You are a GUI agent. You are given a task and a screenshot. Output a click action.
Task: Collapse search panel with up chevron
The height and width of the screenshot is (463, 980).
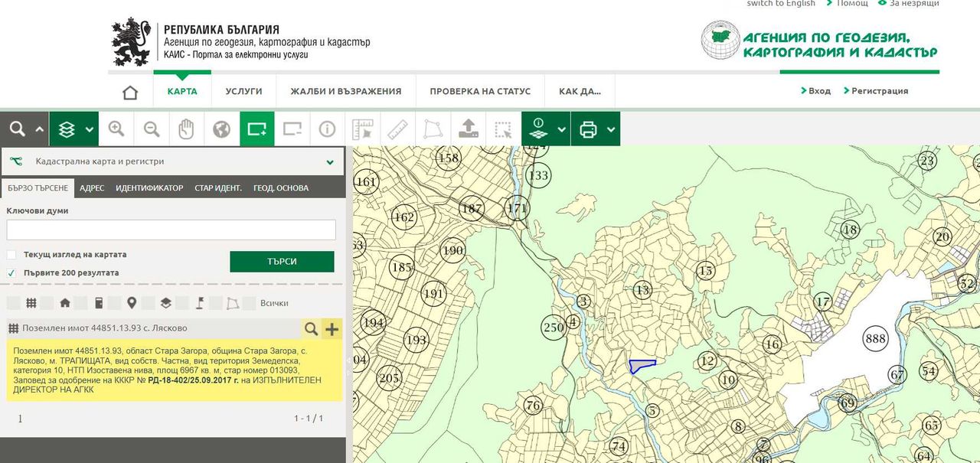click(40, 129)
